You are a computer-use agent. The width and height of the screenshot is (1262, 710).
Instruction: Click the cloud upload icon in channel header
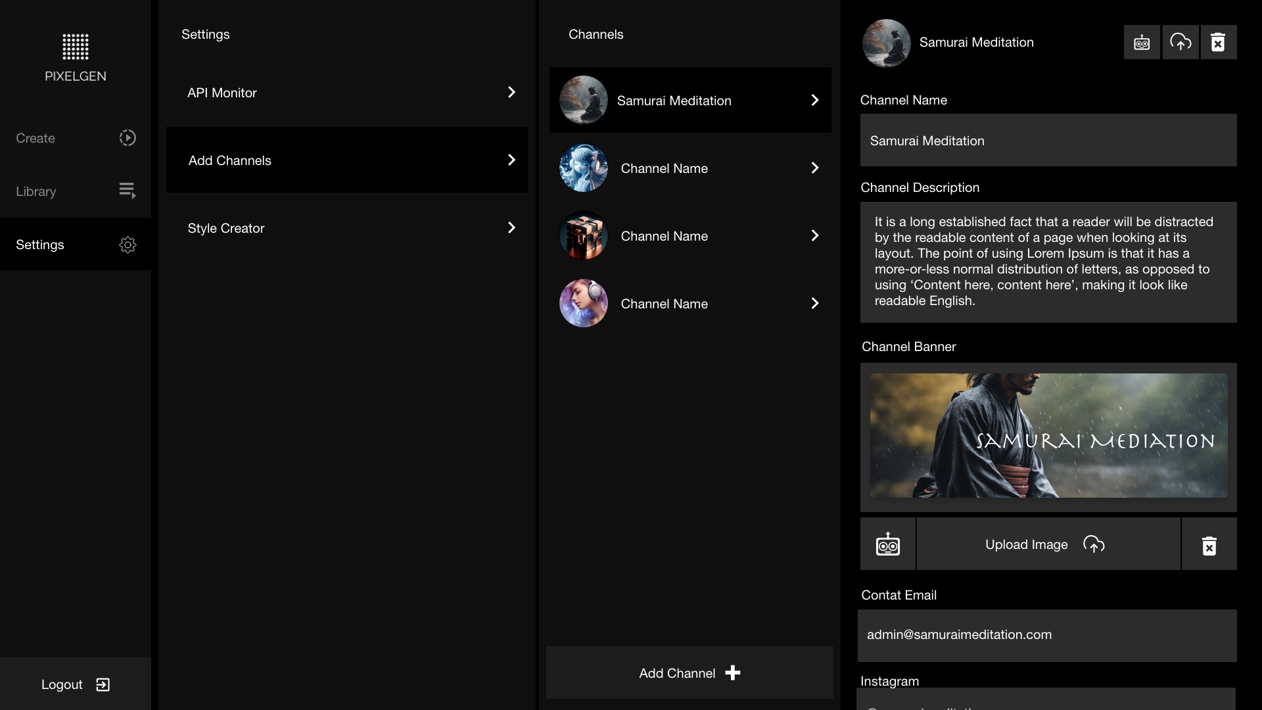click(x=1180, y=43)
